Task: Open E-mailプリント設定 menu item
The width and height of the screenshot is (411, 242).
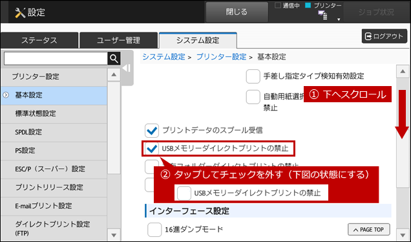Action: tap(54, 206)
